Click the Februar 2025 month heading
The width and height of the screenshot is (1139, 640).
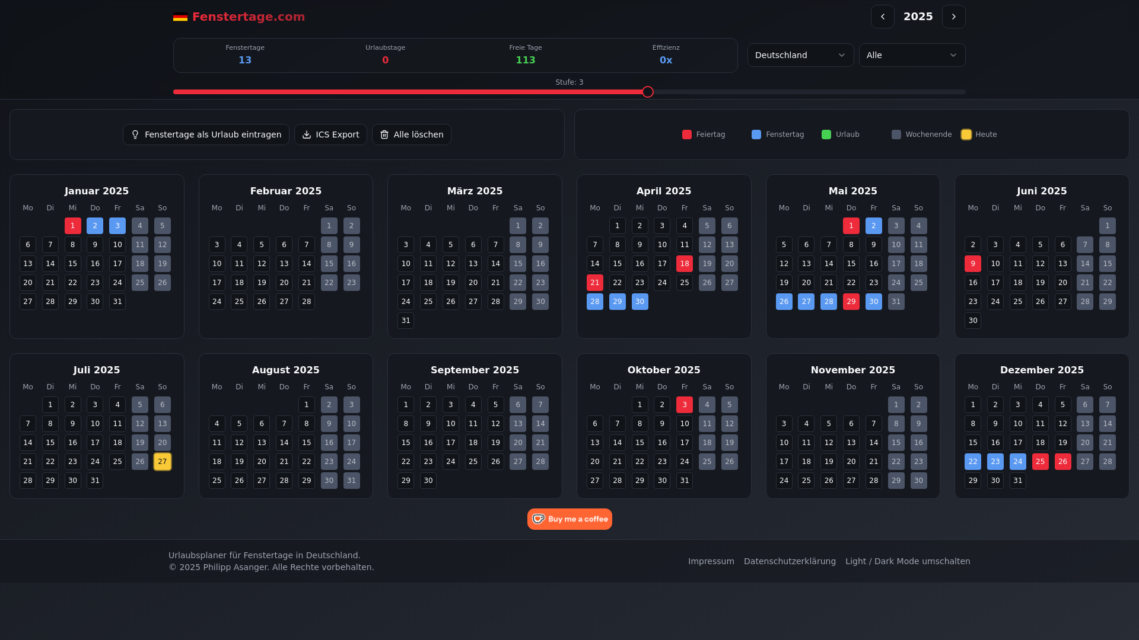[286, 191]
